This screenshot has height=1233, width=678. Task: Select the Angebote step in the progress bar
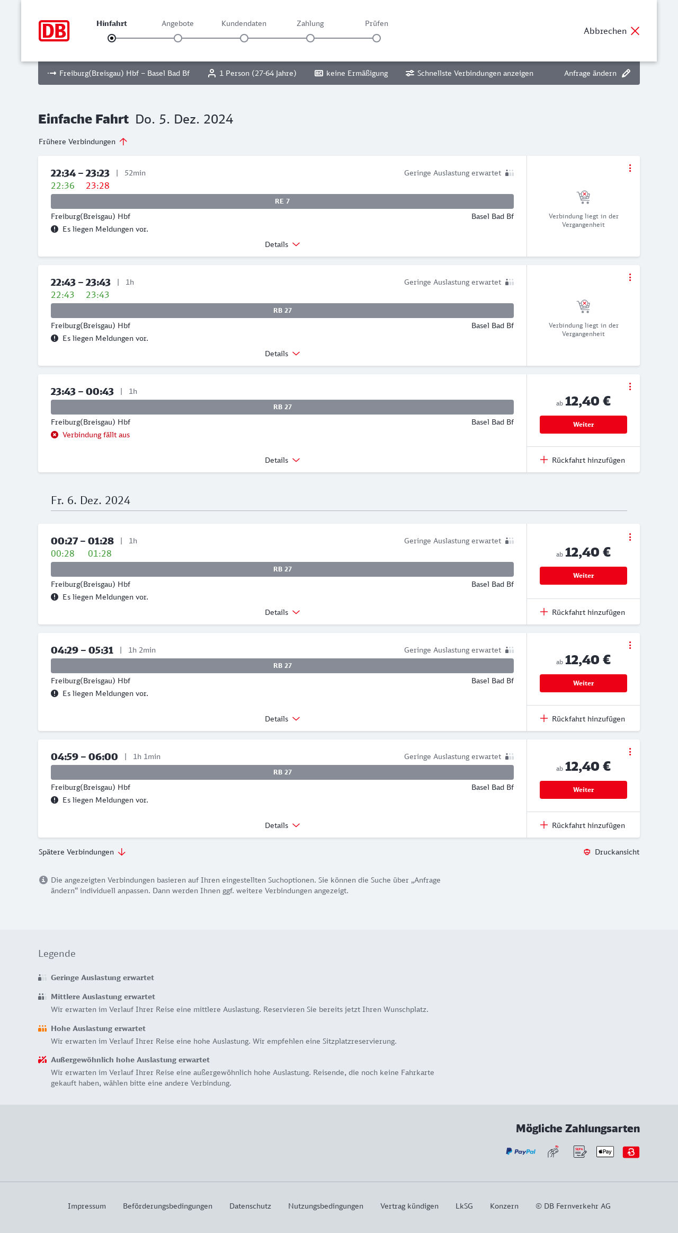pyautogui.click(x=178, y=38)
